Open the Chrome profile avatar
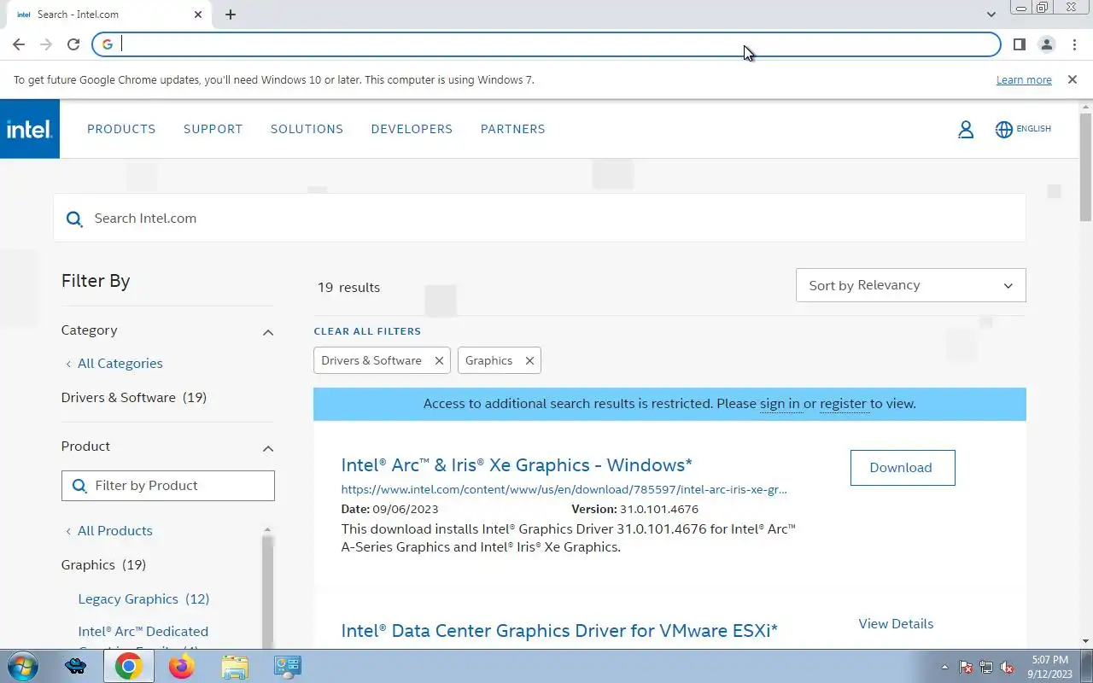 1046,44
